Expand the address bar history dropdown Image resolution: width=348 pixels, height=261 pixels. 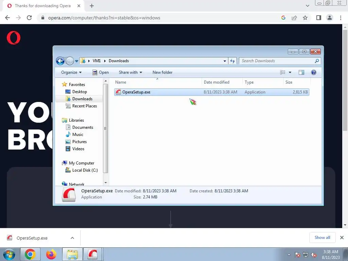(x=225, y=61)
